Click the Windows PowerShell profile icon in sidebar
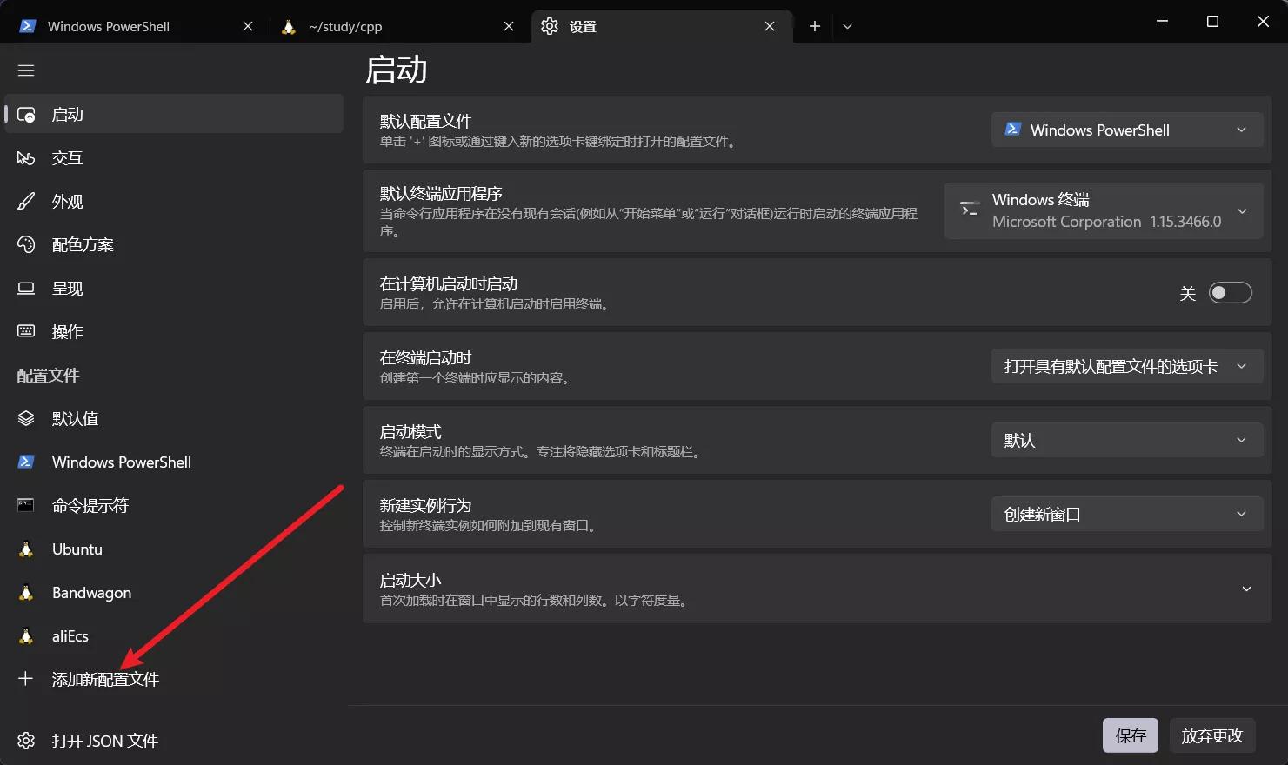This screenshot has height=765, width=1288. (x=26, y=462)
